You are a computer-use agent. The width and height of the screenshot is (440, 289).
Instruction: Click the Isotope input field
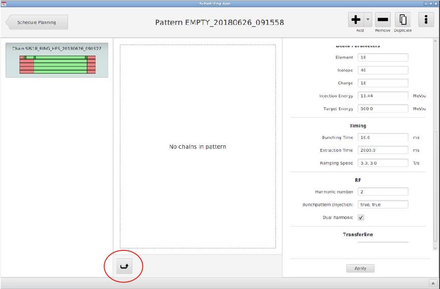pyautogui.click(x=383, y=70)
